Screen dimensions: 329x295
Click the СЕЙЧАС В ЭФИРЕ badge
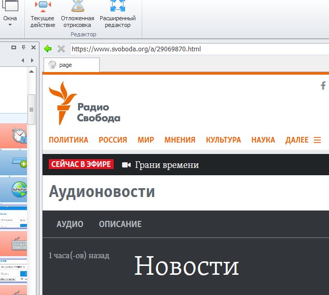click(x=81, y=164)
